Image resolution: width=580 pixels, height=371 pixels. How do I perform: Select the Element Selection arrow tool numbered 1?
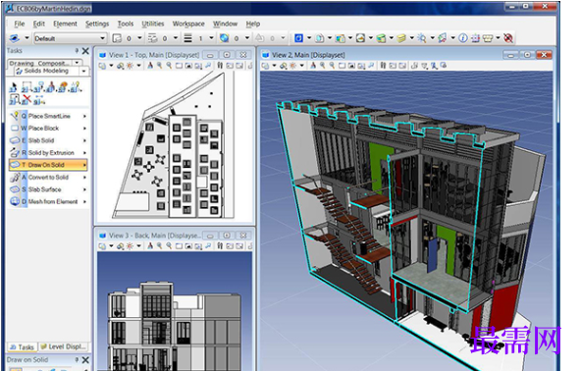pyautogui.click(x=13, y=87)
